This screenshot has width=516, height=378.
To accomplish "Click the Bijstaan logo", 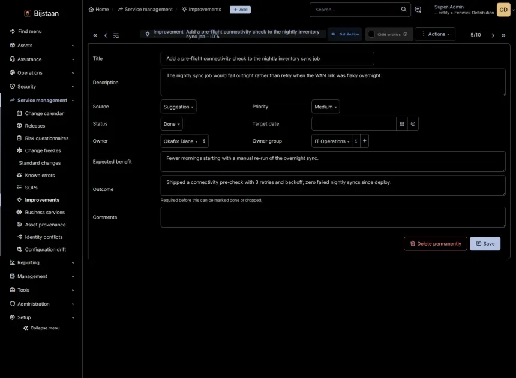I will [41, 13].
